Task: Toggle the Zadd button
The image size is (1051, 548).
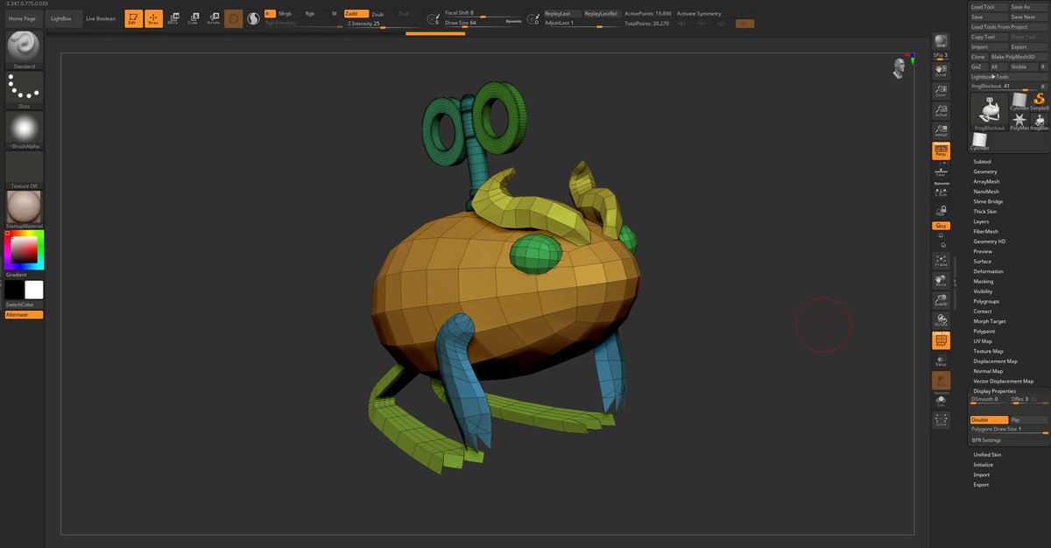Action: click(355, 14)
